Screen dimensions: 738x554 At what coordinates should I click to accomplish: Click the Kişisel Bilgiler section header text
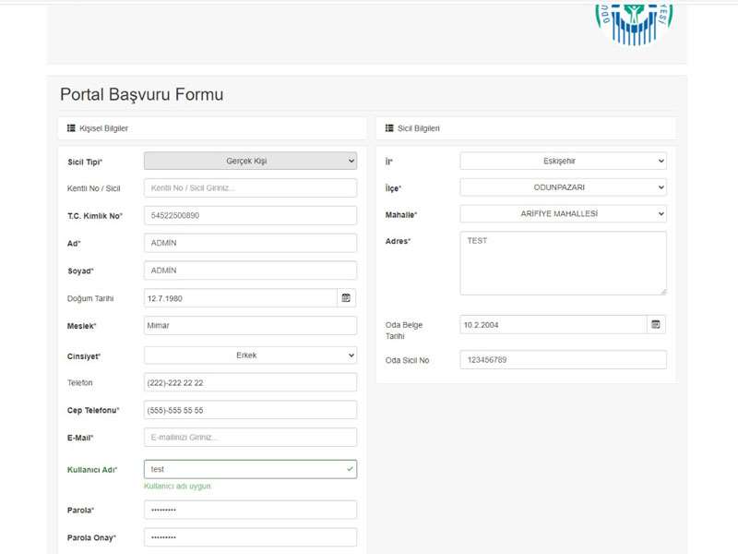(103, 128)
